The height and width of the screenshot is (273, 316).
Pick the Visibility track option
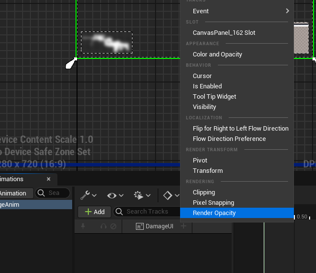click(x=237, y=107)
